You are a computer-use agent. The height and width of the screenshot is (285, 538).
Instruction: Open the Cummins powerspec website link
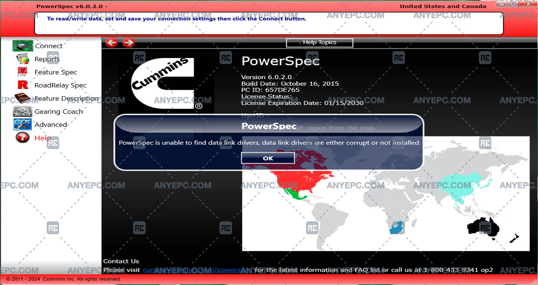[x=197, y=270]
